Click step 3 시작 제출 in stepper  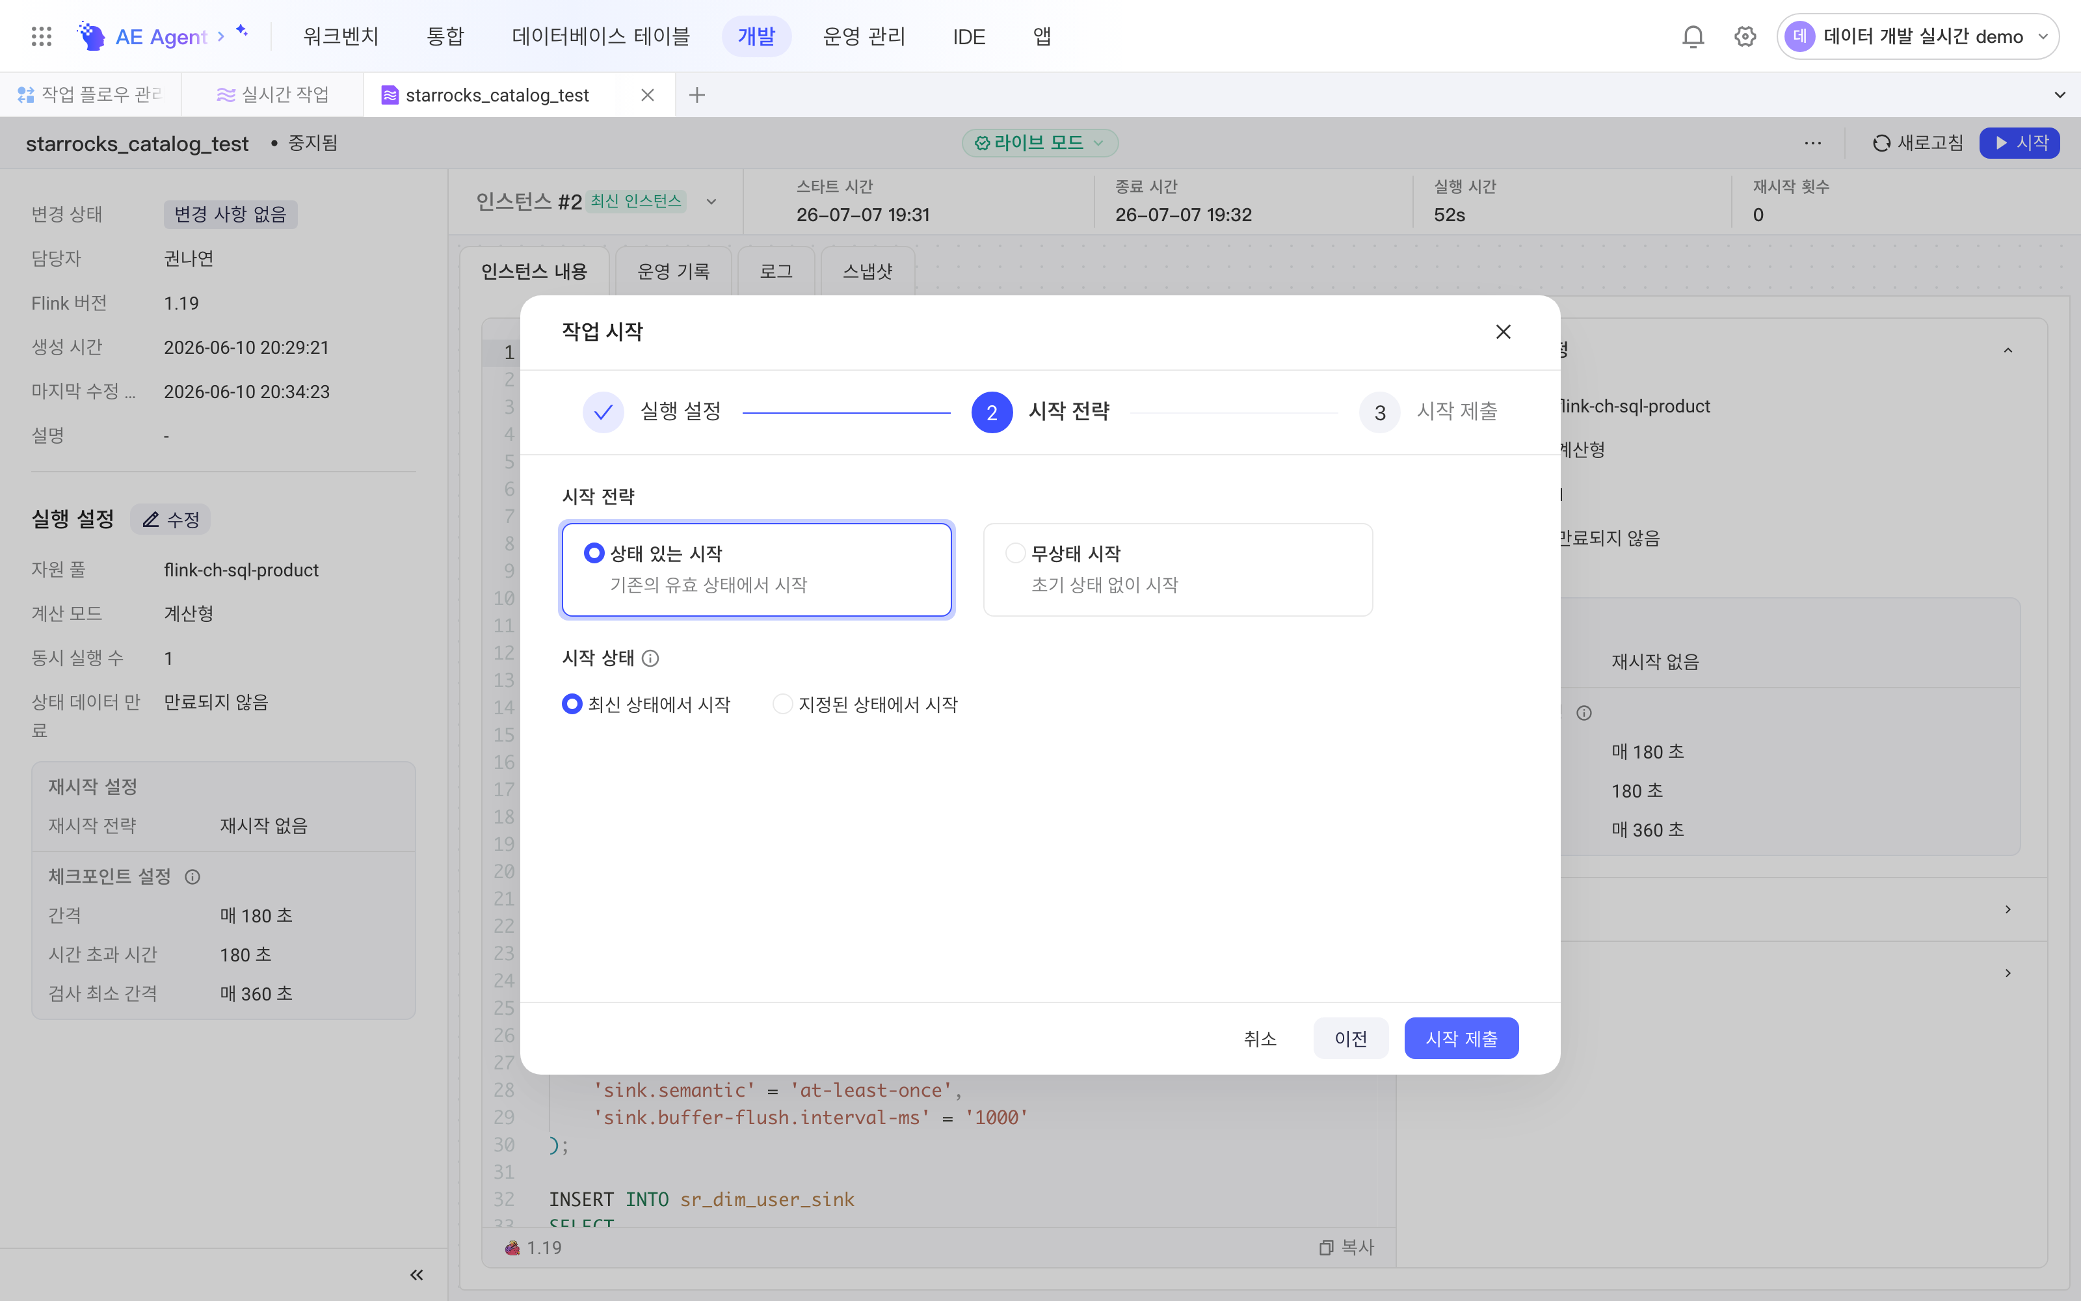click(x=1428, y=412)
